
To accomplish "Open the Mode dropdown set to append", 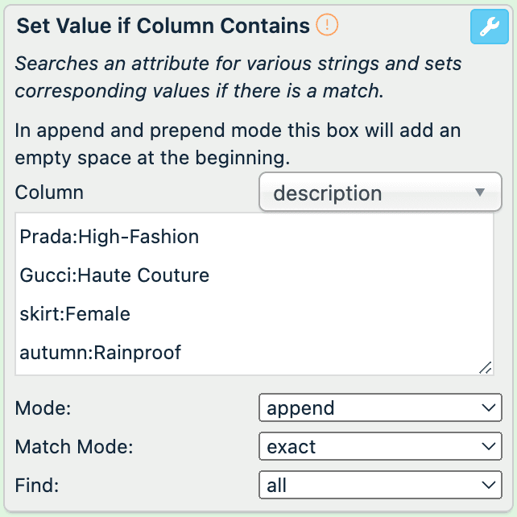I will 379,408.
